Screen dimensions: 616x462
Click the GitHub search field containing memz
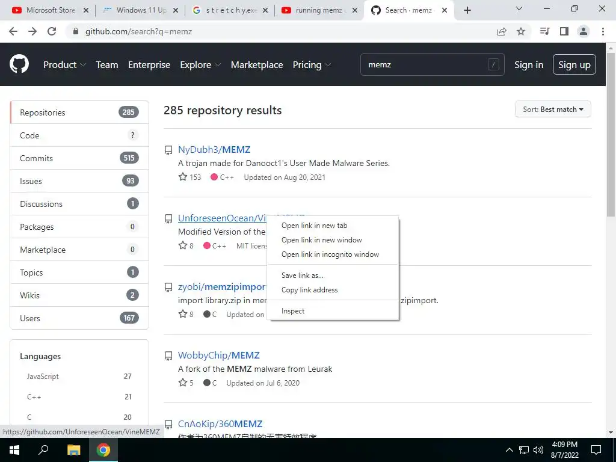pyautogui.click(x=432, y=64)
